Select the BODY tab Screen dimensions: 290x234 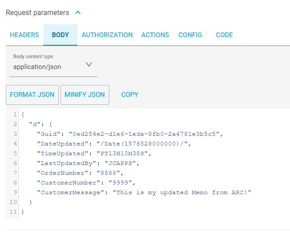tap(60, 35)
